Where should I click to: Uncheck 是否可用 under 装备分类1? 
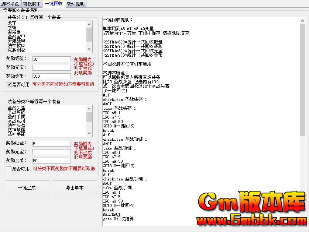click(x=9, y=85)
